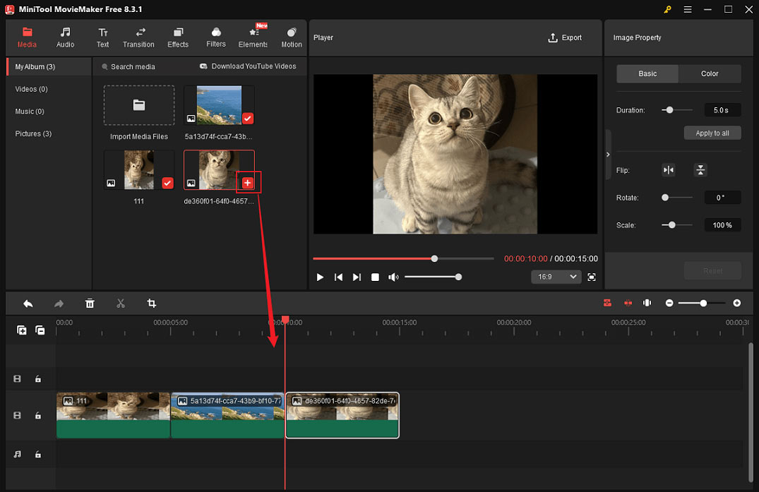Open the Transition library
Image resolution: width=759 pixels, height=492 pixels.
(x=138, y=37)
